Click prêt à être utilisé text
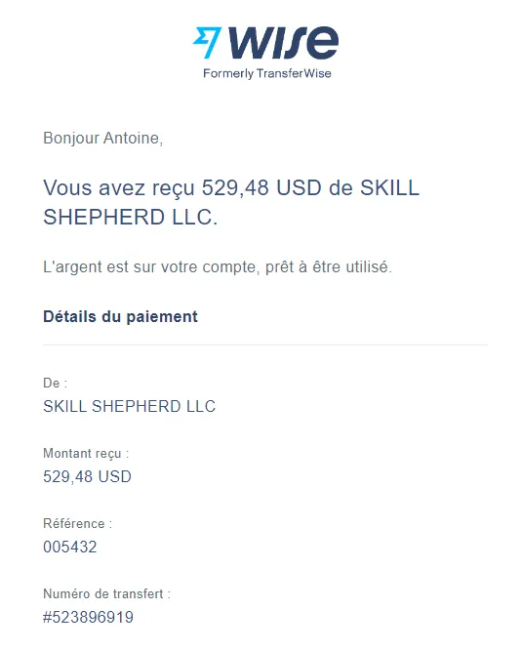Viewport: 522px width, 650px height. pyautogui.click(x=329, y=267)
